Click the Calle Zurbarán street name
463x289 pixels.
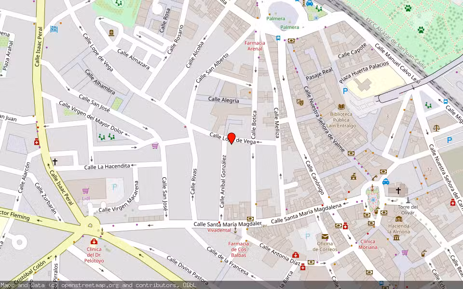coord(45,198)
